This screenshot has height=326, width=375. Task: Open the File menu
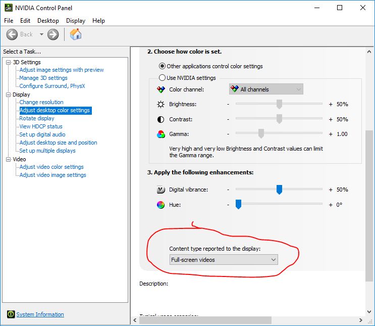(9, 21)
